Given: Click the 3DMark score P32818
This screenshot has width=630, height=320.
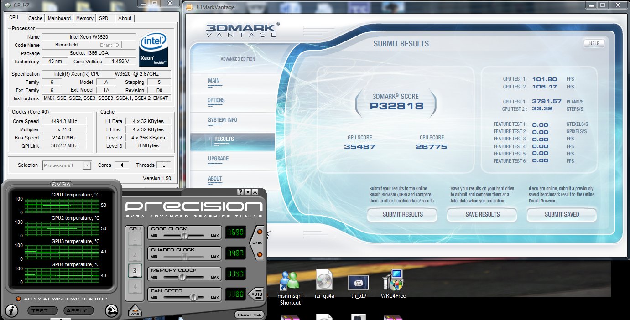Looking at the screenshot, I should [x=396, y=106].
